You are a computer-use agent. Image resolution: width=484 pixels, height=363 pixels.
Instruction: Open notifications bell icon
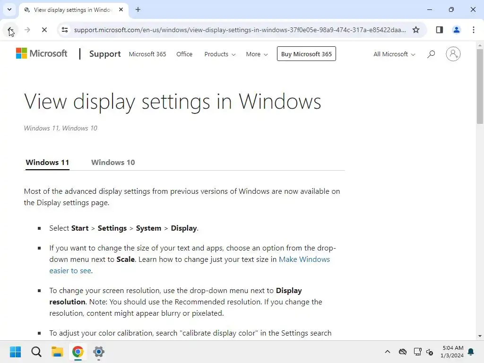[x=471, y=352]
